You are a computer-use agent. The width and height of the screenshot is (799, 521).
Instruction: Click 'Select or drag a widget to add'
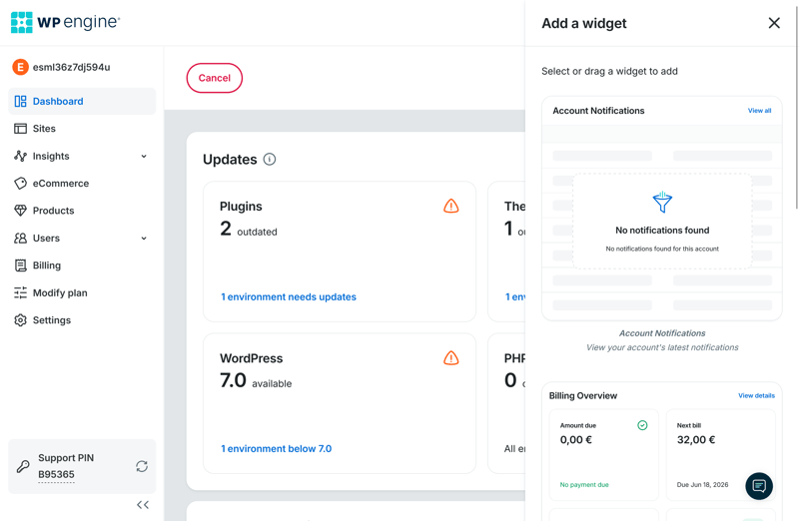tap(609, 71)
